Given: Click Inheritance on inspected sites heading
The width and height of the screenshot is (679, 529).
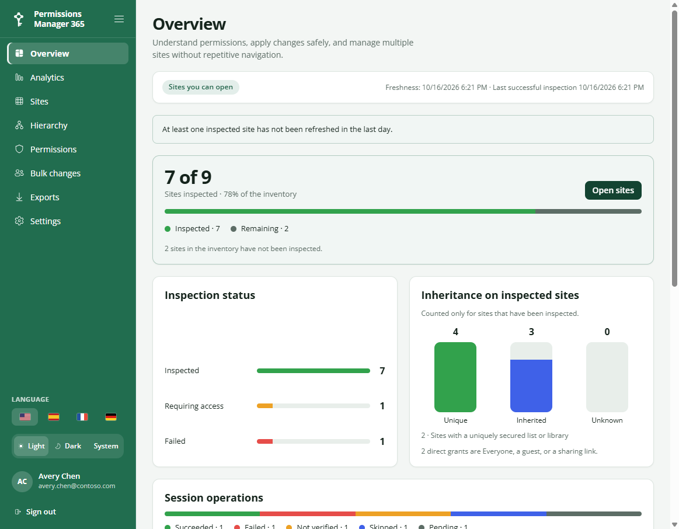Looking at the screenshot, I should tap(500, 295).
